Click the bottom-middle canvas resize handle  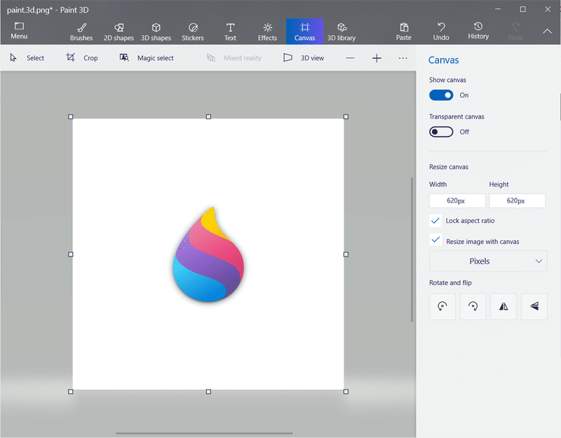tap(208, 392)
